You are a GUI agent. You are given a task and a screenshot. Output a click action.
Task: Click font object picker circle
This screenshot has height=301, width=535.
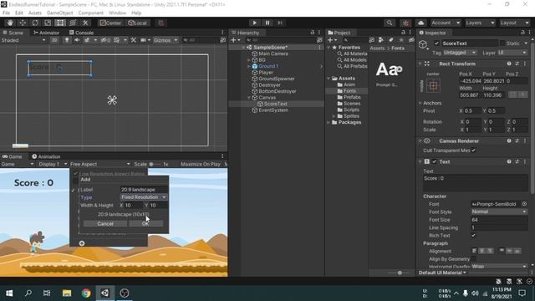pos(524,204)
